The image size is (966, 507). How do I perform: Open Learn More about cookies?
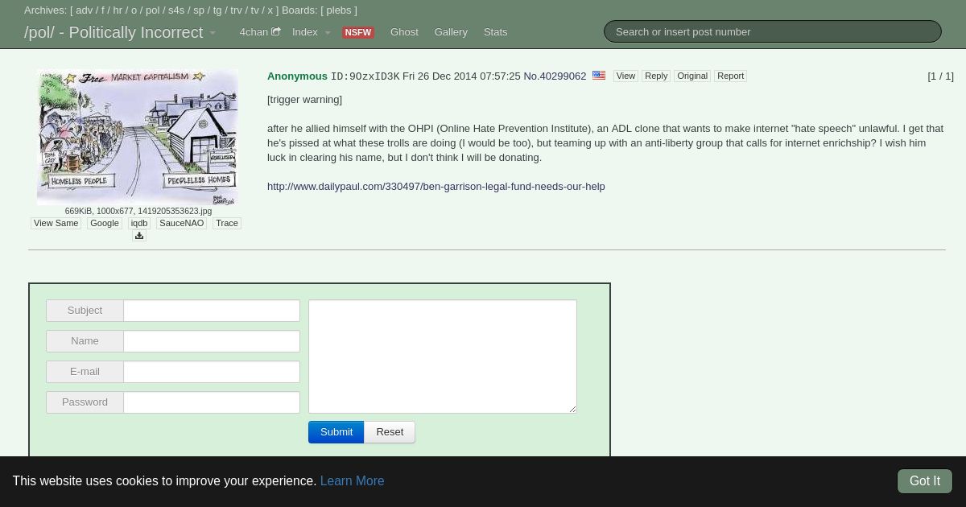[352, 481]
